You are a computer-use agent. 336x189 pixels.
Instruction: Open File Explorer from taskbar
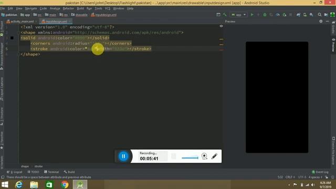click(34, 184)
